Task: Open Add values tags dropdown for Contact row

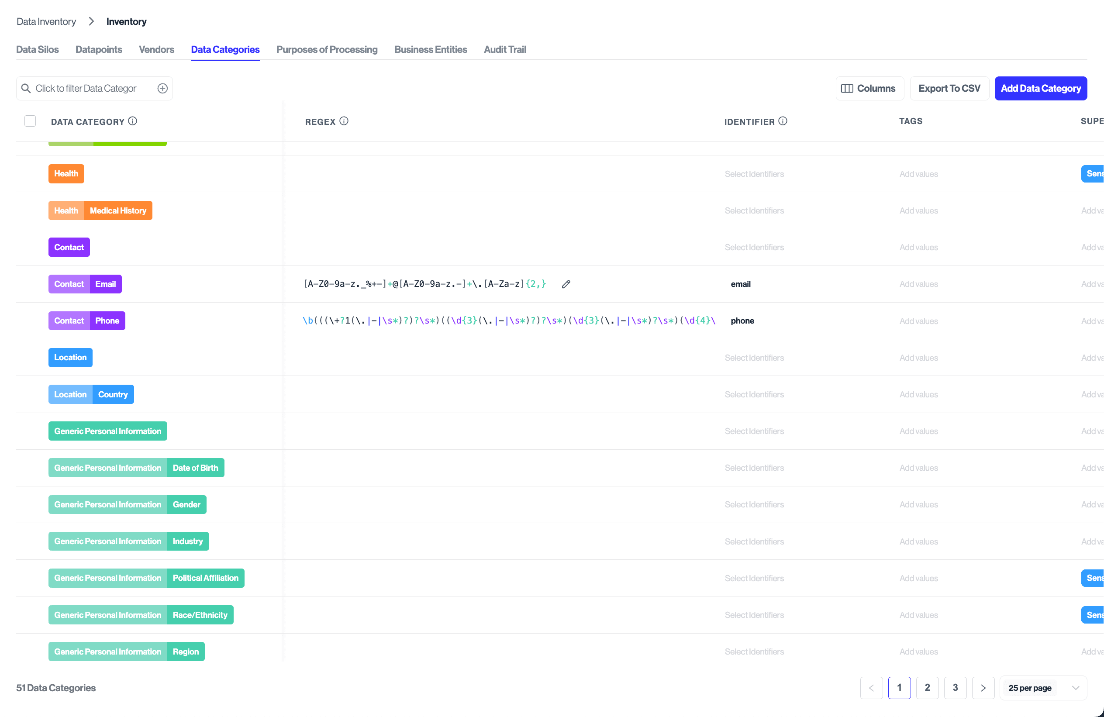Action: click(x=918, y=247)
